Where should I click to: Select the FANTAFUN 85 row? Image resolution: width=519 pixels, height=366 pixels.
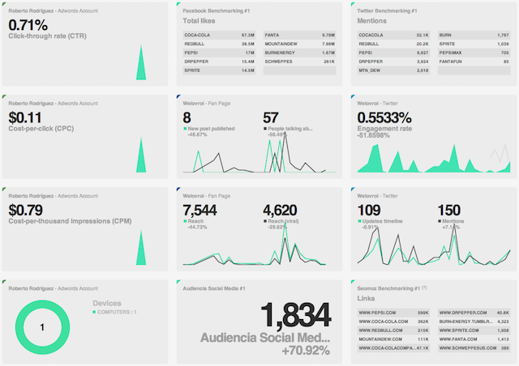tap(474, 62)
